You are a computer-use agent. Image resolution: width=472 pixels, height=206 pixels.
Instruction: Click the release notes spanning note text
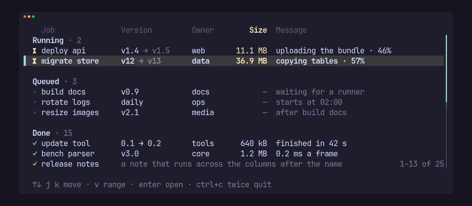[232, 164]
